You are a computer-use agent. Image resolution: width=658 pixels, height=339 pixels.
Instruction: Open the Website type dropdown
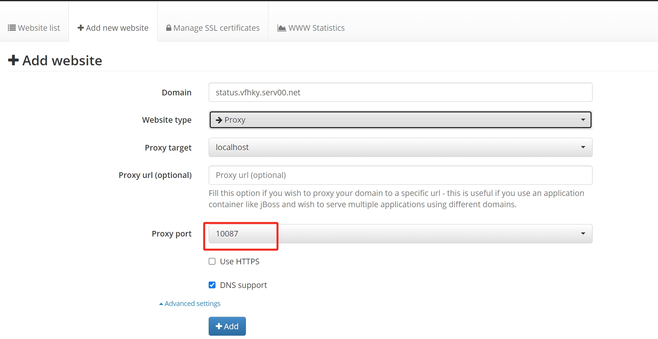tap(400, 120)
